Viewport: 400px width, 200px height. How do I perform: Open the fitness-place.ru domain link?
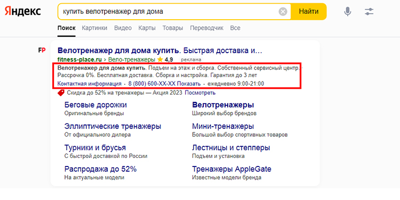tap(79, 60)
